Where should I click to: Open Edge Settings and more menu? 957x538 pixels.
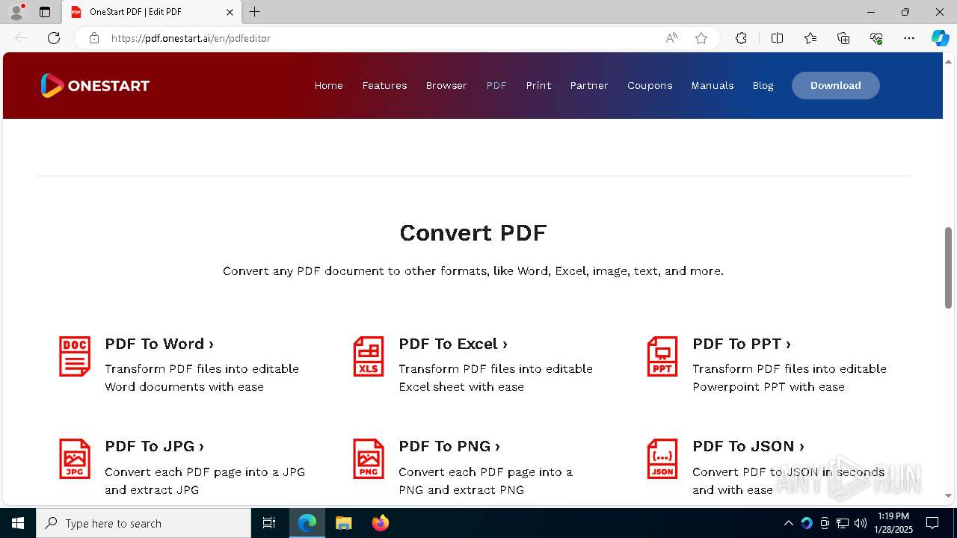tap(909, 38)
